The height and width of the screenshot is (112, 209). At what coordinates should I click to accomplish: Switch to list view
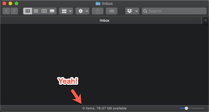[x=36, y=11]
